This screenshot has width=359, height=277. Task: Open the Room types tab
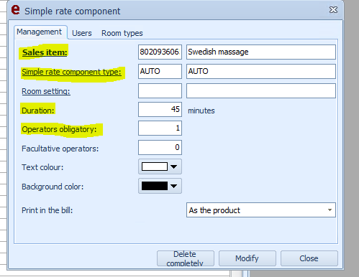[122, 33]
